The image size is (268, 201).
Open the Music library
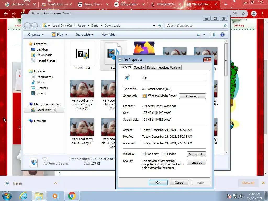[x=41, y=82]
